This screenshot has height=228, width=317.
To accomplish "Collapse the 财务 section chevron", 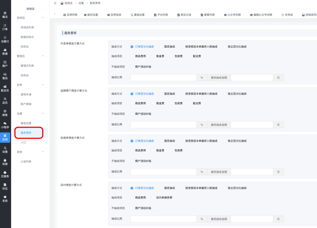I will coord(43,85).
